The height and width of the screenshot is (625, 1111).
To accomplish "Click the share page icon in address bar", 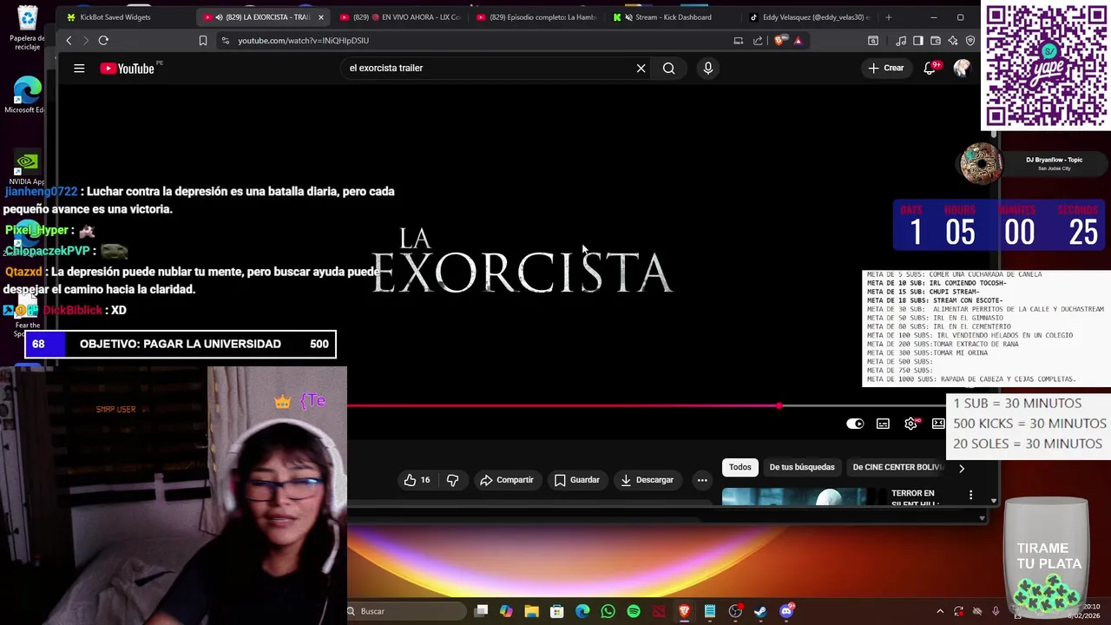I will 758,40.
